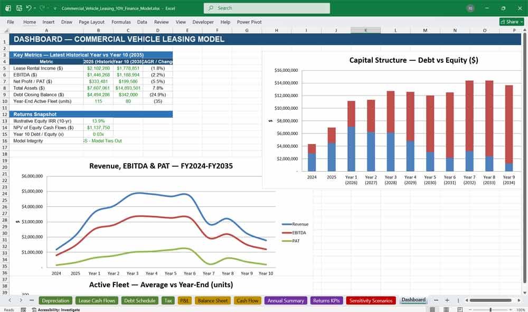Click the Save icon in title bar
This screenshot has width=528, height=312.
(x=19, y=8)
